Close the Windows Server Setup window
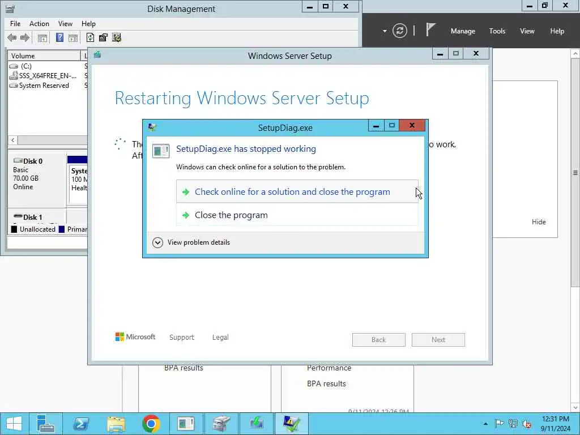The height and width of the screenshot is (435, 580). tap(476, 54)
